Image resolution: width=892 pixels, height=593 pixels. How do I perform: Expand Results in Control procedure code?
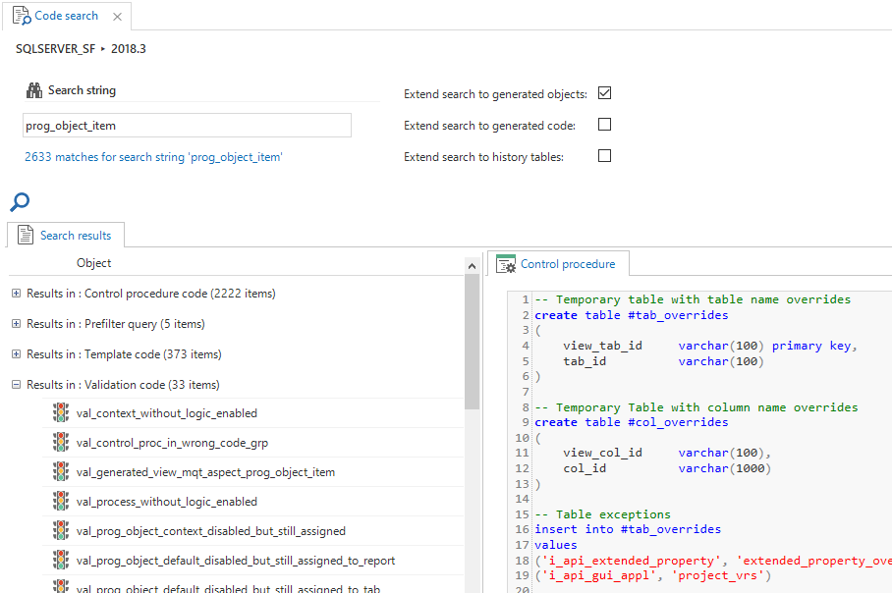16,294
